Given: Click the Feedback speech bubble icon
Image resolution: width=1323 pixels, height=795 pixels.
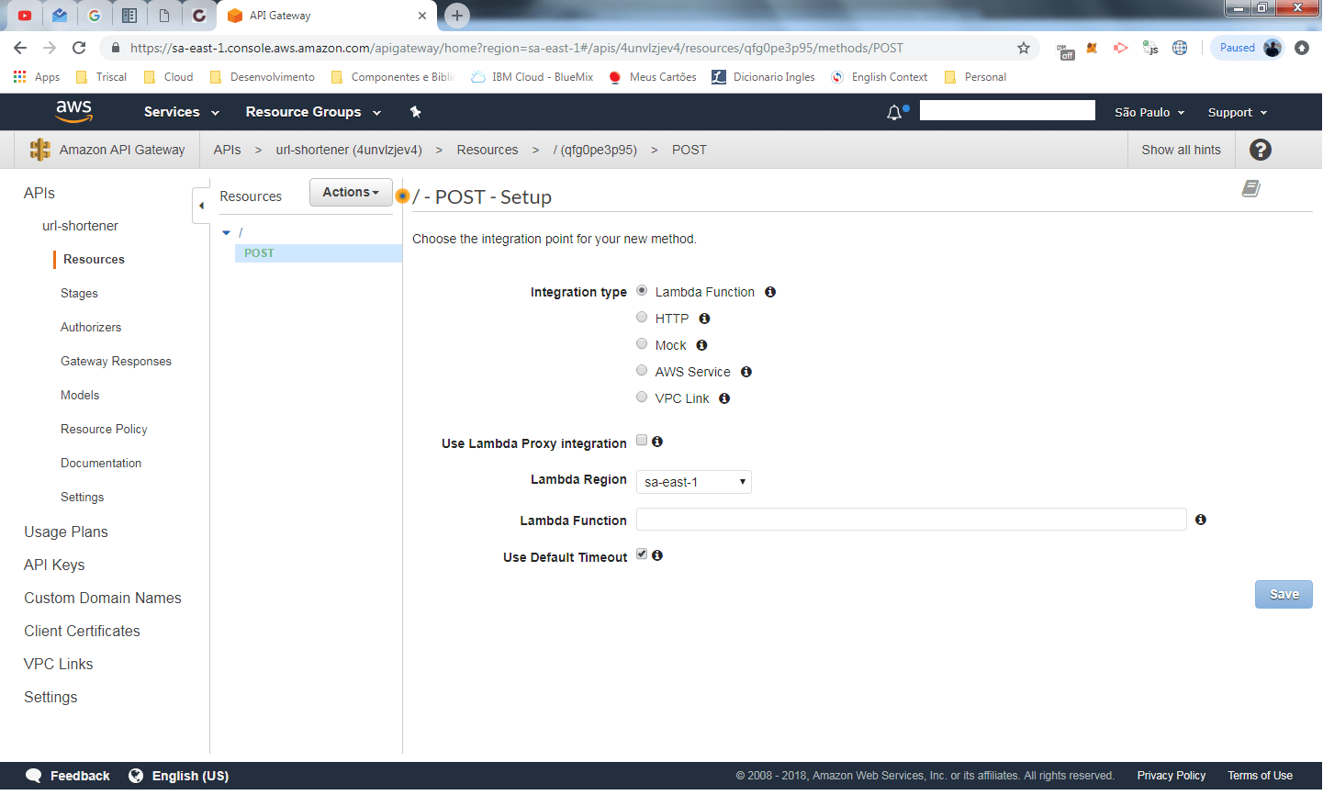Looking at the screenshot, I should (x=34, y=776).
